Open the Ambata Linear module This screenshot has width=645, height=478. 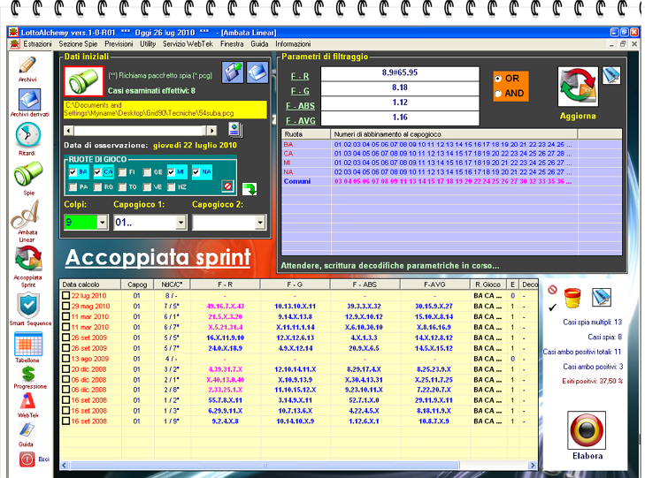pyautogui.click(x=26, y=215)
